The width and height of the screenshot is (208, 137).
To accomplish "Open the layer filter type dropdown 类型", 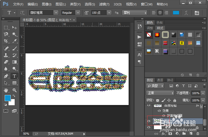I will pos(155,86).
